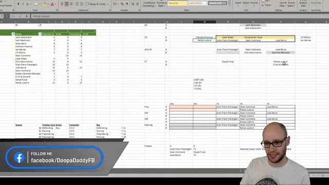Select column M header

pyautogui.click(x=205, y=22)
